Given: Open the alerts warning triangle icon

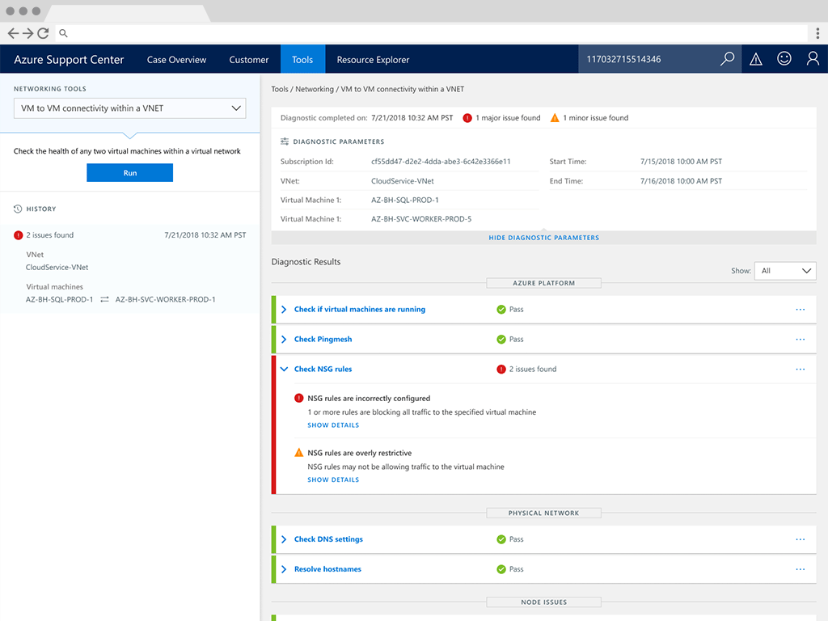Looking at the screenshot, I should tap(756, 59).
